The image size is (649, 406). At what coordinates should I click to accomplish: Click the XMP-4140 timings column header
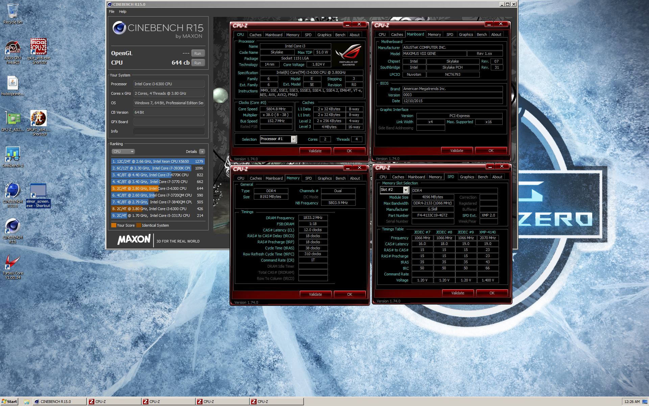tap(487, 232)
